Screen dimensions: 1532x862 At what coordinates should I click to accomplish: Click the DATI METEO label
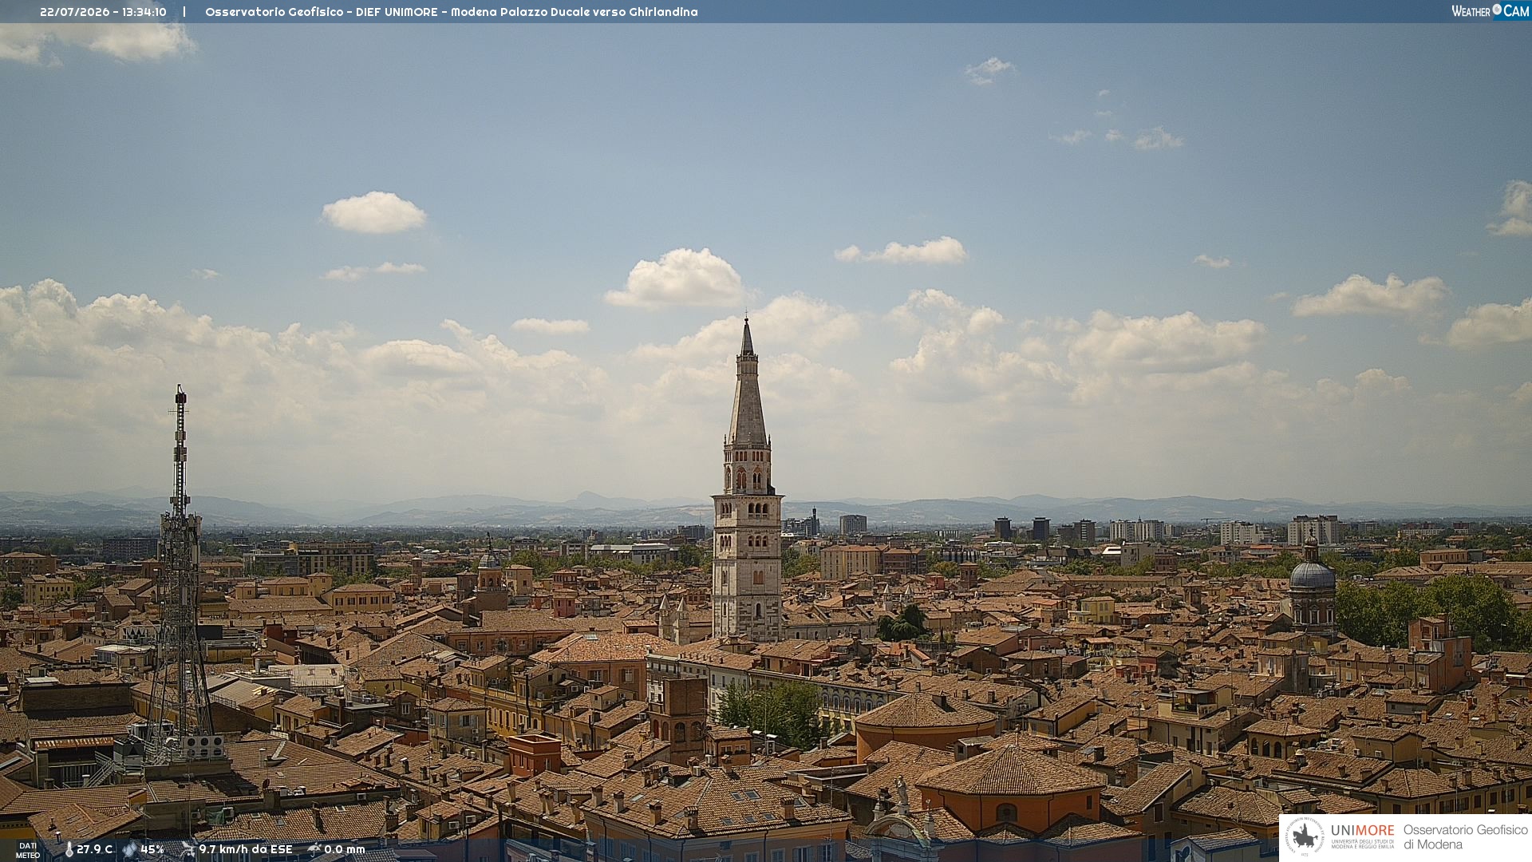click(28, 850)
